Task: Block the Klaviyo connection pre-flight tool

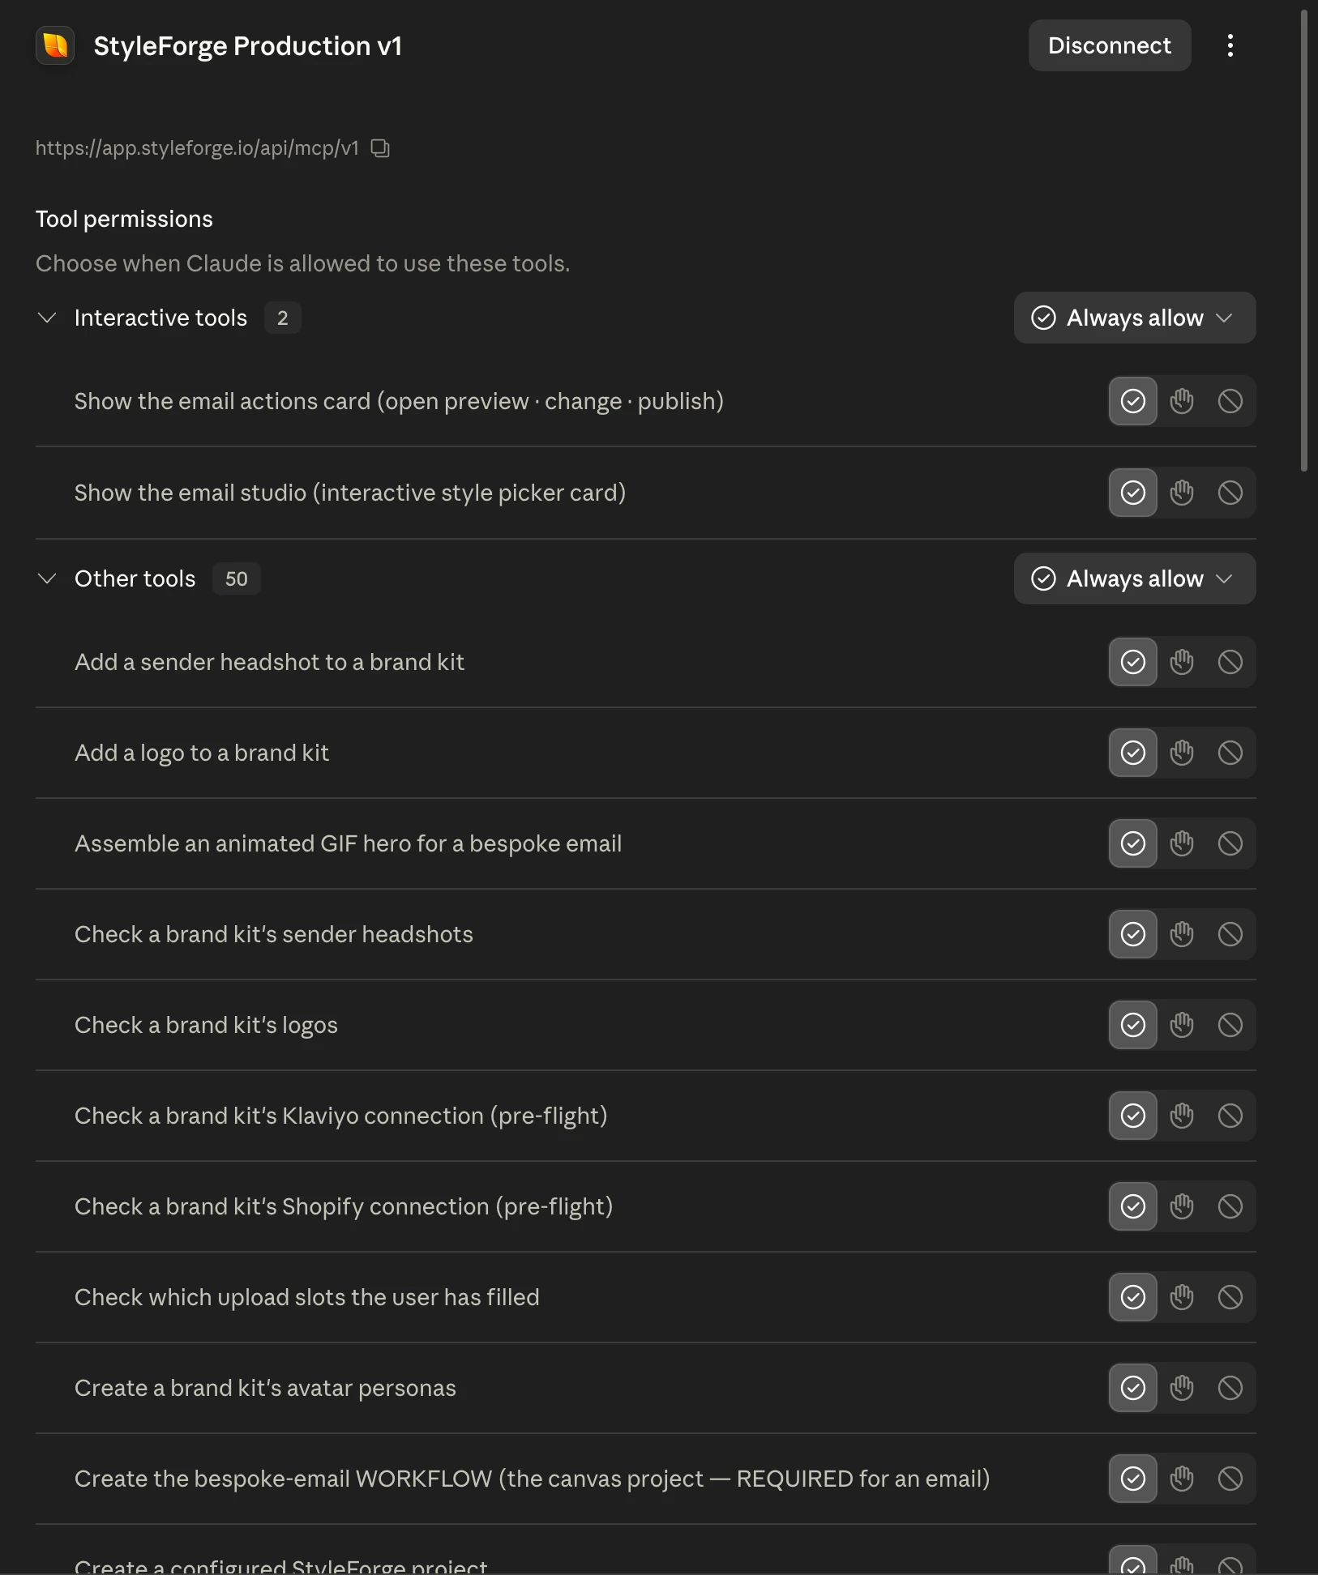Action: pos(1230,1116)
